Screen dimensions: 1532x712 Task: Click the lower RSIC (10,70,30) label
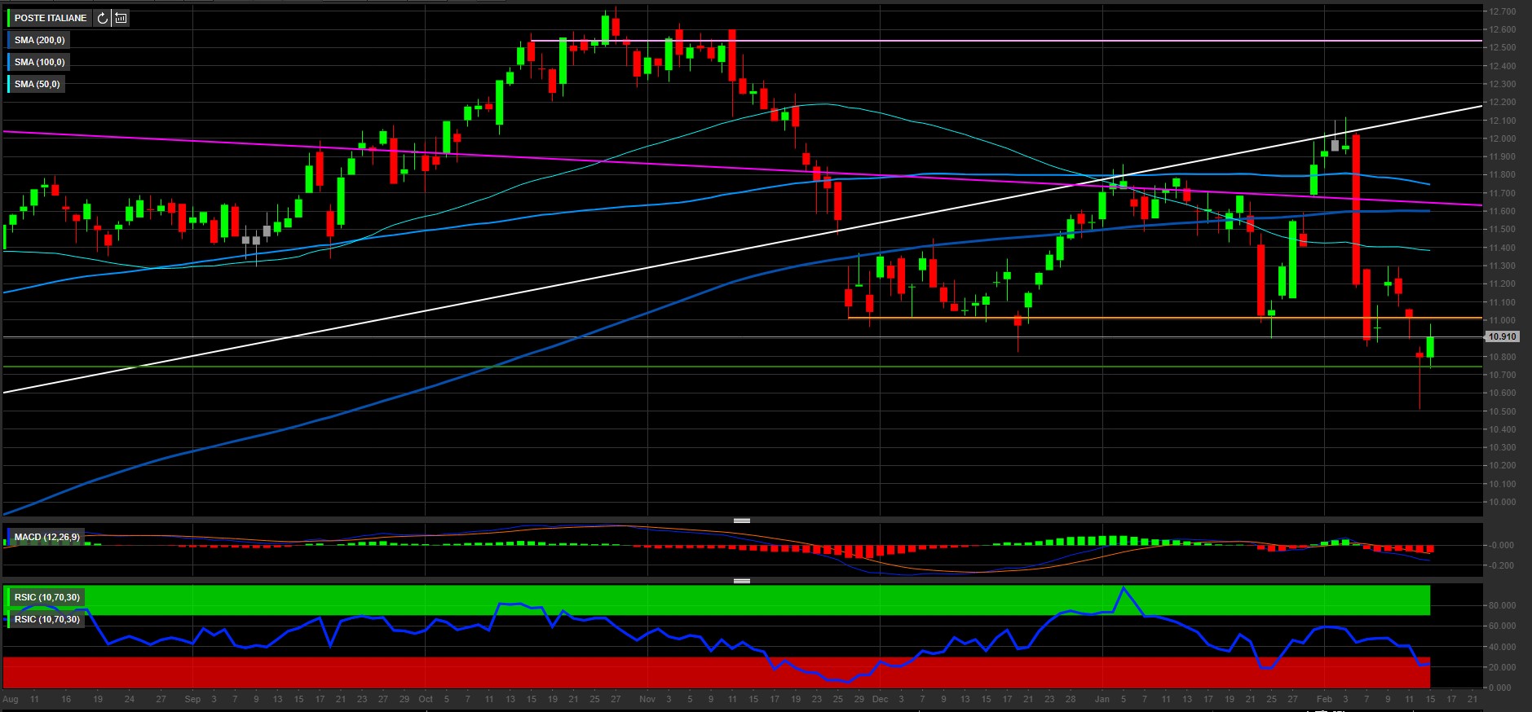click(47, 619)
